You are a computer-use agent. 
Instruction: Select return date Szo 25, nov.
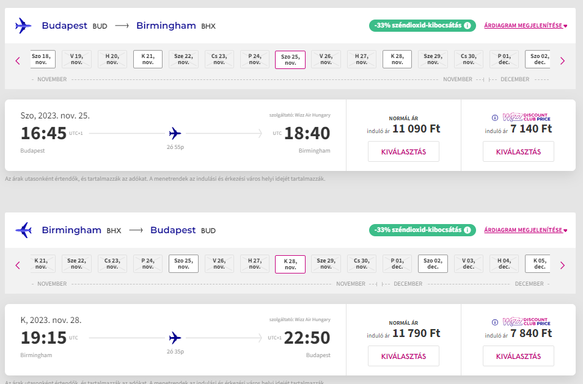point(184,264)
